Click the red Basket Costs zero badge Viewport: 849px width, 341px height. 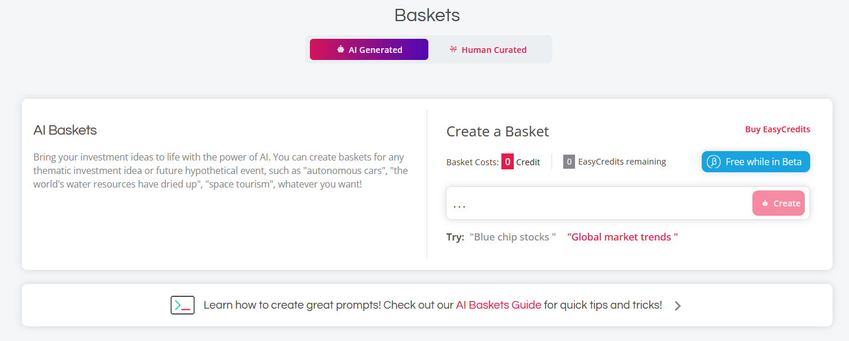click(x=507, y=162)
